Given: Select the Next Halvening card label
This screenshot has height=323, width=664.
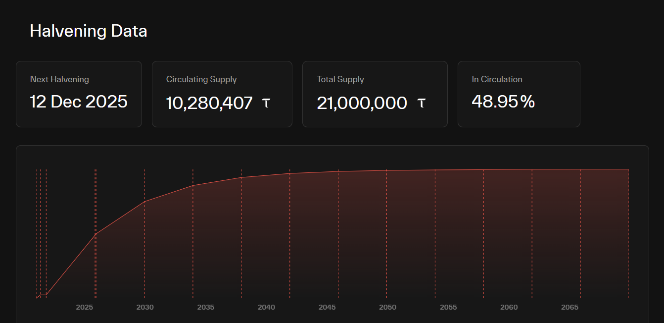Looking at the screenshot, I should (59, 79).
